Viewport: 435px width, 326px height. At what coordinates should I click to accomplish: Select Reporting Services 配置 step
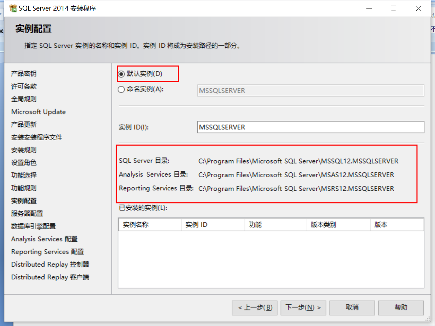[47, 252]
